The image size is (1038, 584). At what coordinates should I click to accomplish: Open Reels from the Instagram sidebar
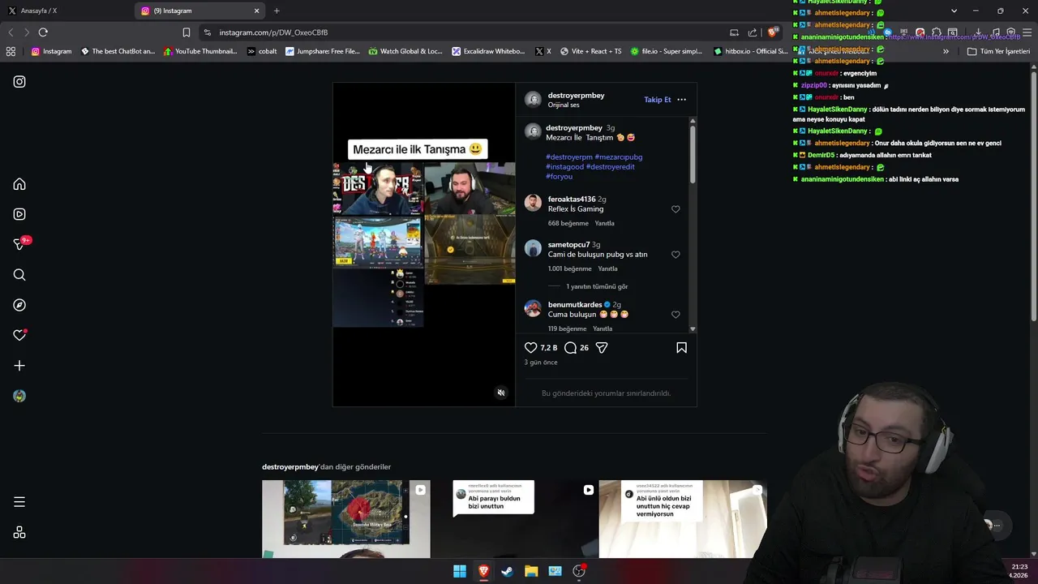(19, 214)
